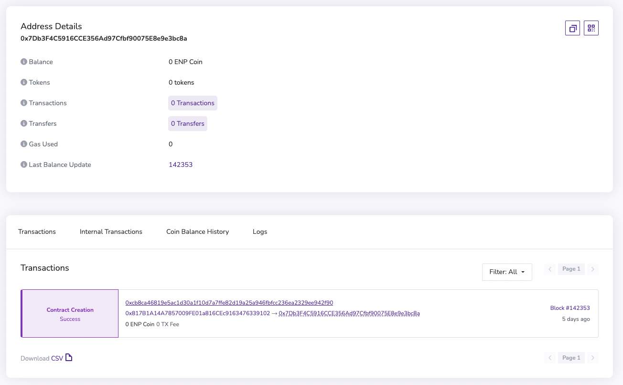Select the Transactions tab
623x385 pixels.
(37, 231)
